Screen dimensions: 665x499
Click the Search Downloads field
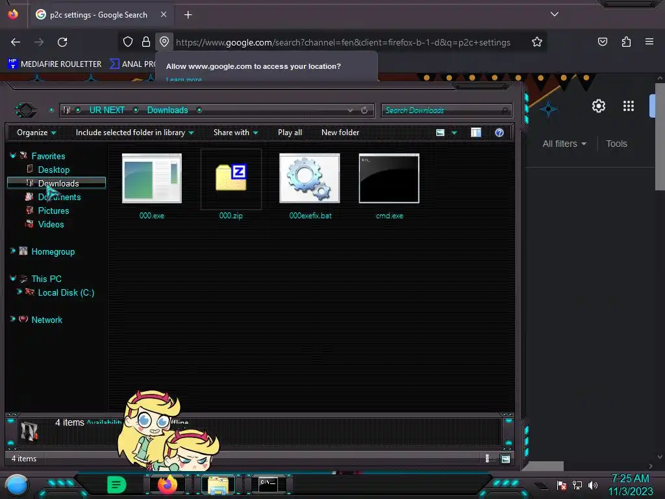tap(447, 110)
